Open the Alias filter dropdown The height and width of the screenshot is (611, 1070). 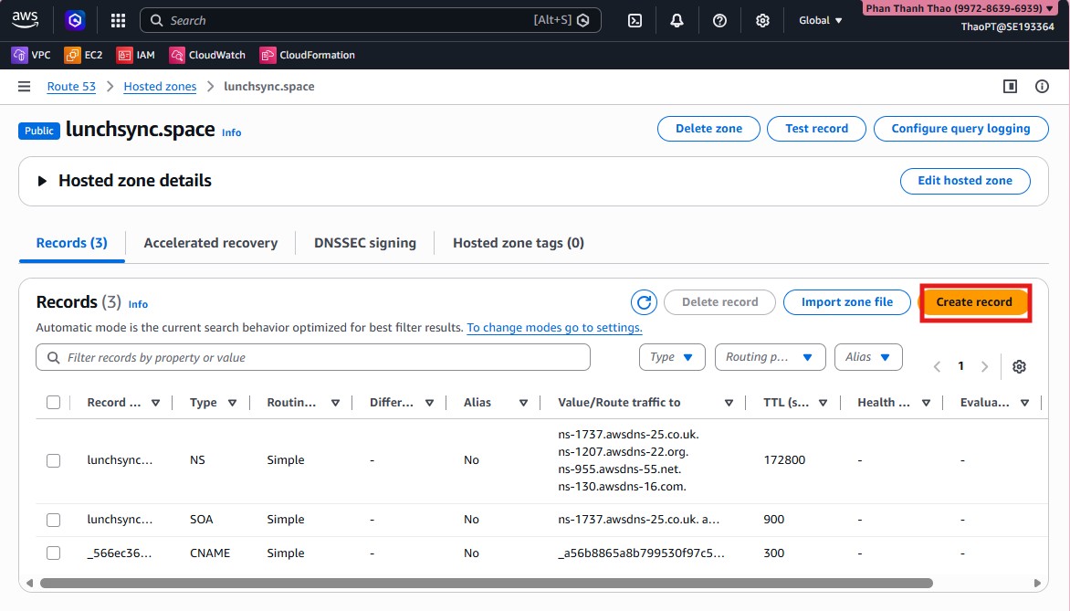[x=867, y=357]
